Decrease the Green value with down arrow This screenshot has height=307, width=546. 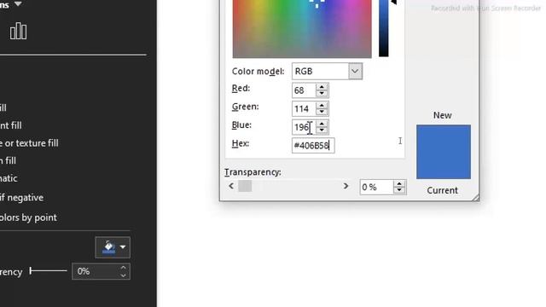coord(322,112)
